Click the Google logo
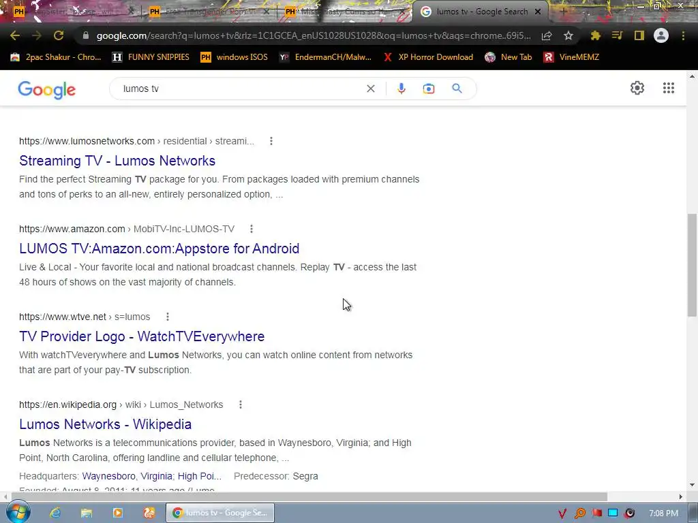698x523 pixels. 47,90
